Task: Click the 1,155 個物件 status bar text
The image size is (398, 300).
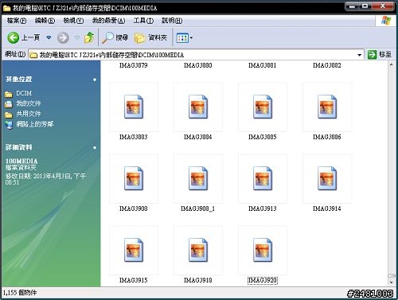Action: (x=20, y=293)
